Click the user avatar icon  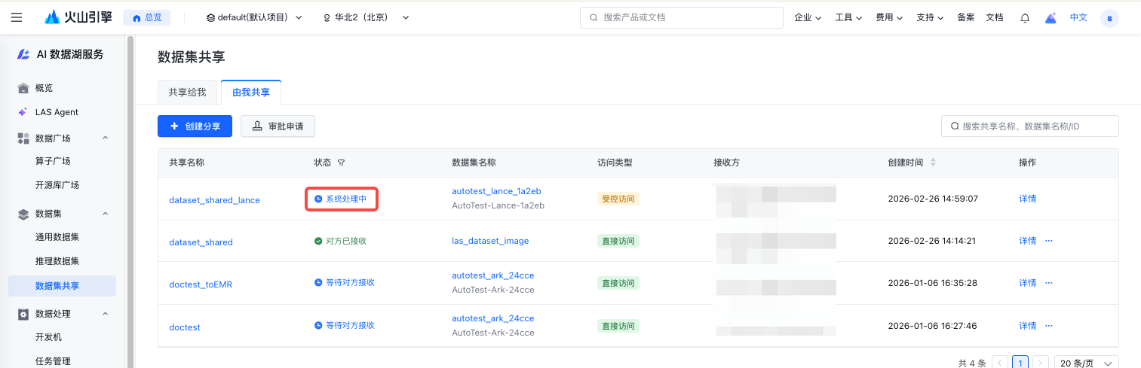pyautogui.click(x=1109, y=17)
